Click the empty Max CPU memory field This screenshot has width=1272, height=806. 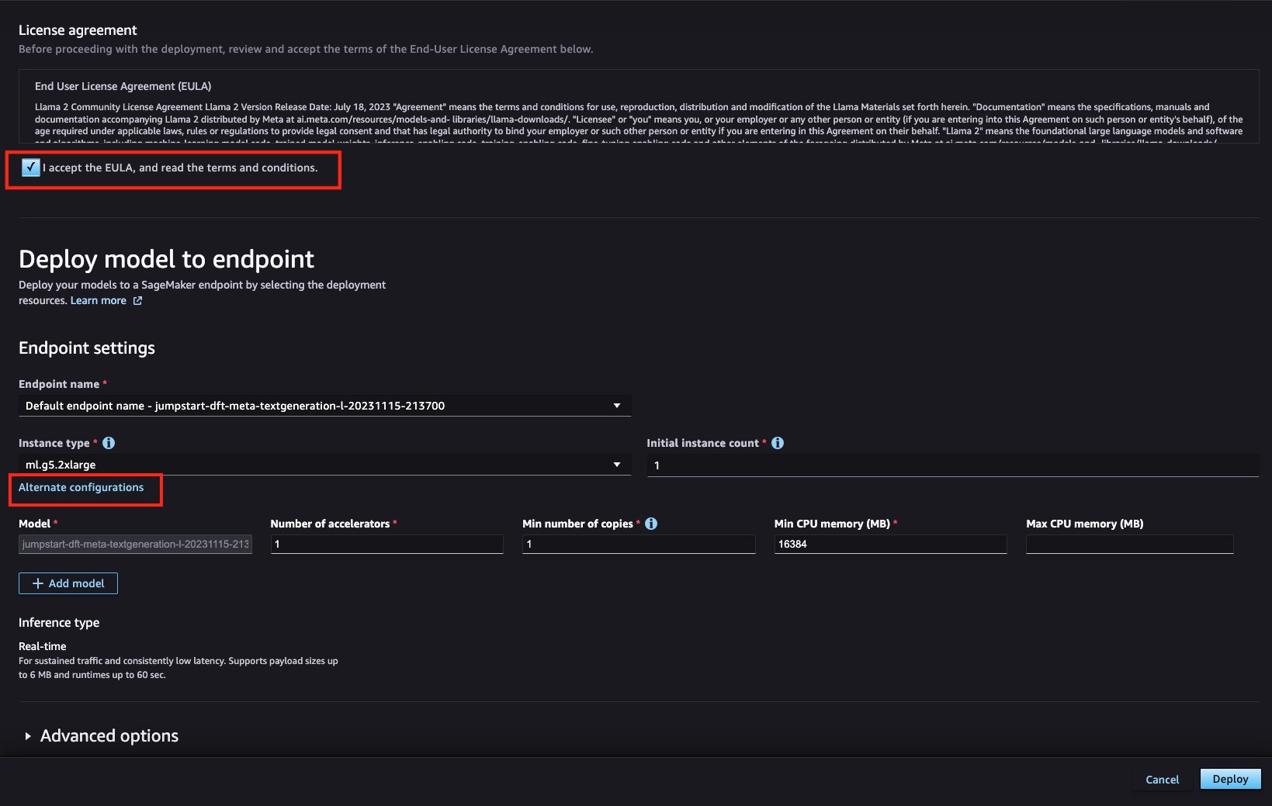pos(1130,544)
